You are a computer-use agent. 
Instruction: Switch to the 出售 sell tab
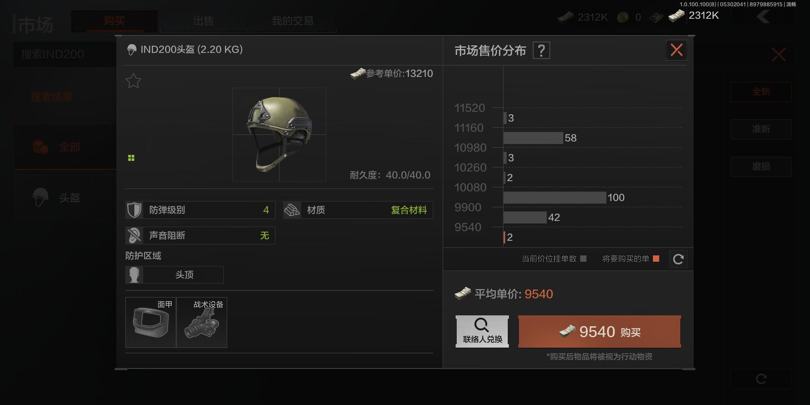point(204,21)
